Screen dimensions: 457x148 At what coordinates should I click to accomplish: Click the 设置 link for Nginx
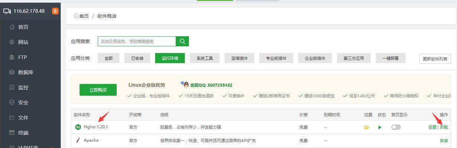(432, 127)
